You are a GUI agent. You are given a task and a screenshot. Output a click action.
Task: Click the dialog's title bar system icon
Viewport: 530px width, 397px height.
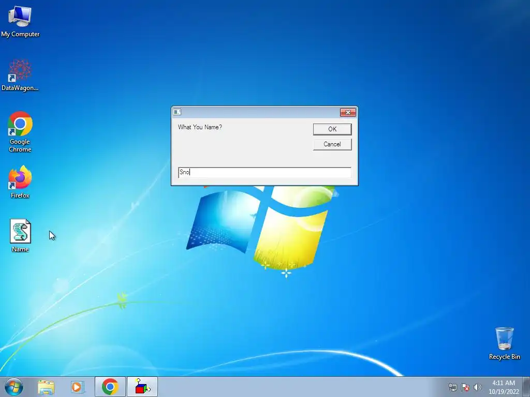[x=177, y=112]
